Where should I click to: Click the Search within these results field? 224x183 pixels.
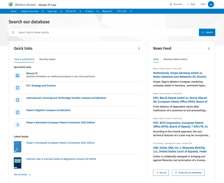(108, 32)
